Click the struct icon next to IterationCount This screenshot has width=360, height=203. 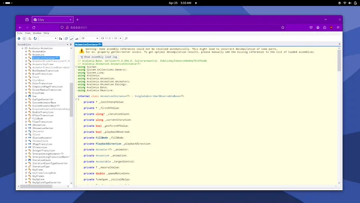[30, 160]
